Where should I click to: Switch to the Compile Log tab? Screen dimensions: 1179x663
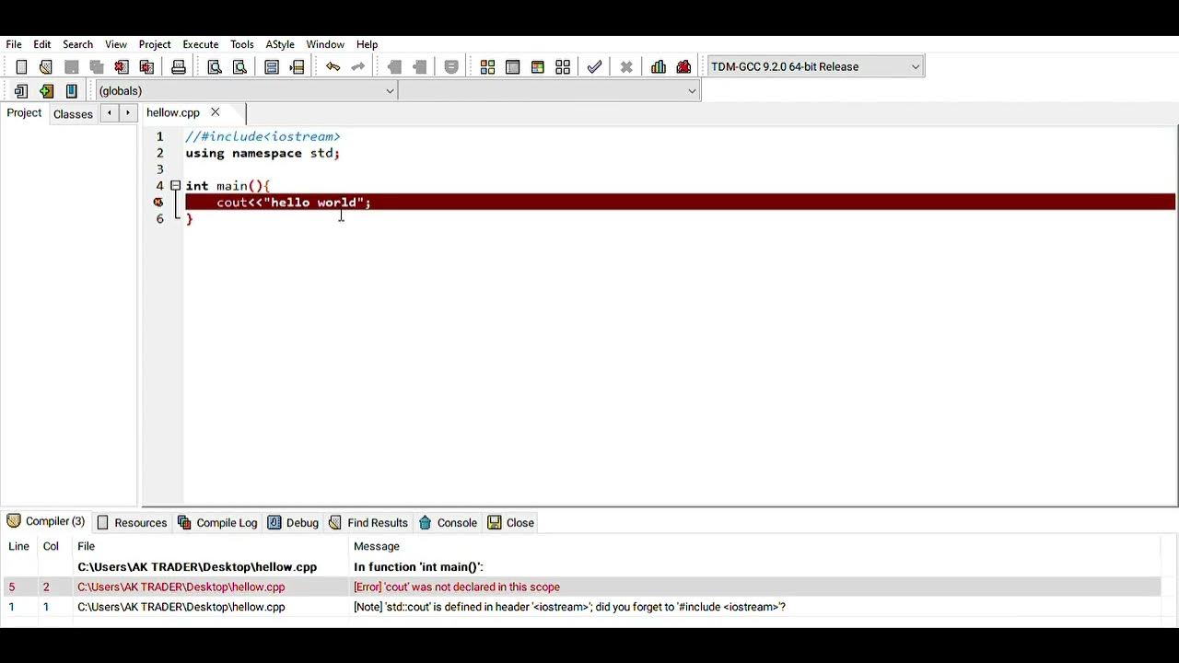click(217, 522)
